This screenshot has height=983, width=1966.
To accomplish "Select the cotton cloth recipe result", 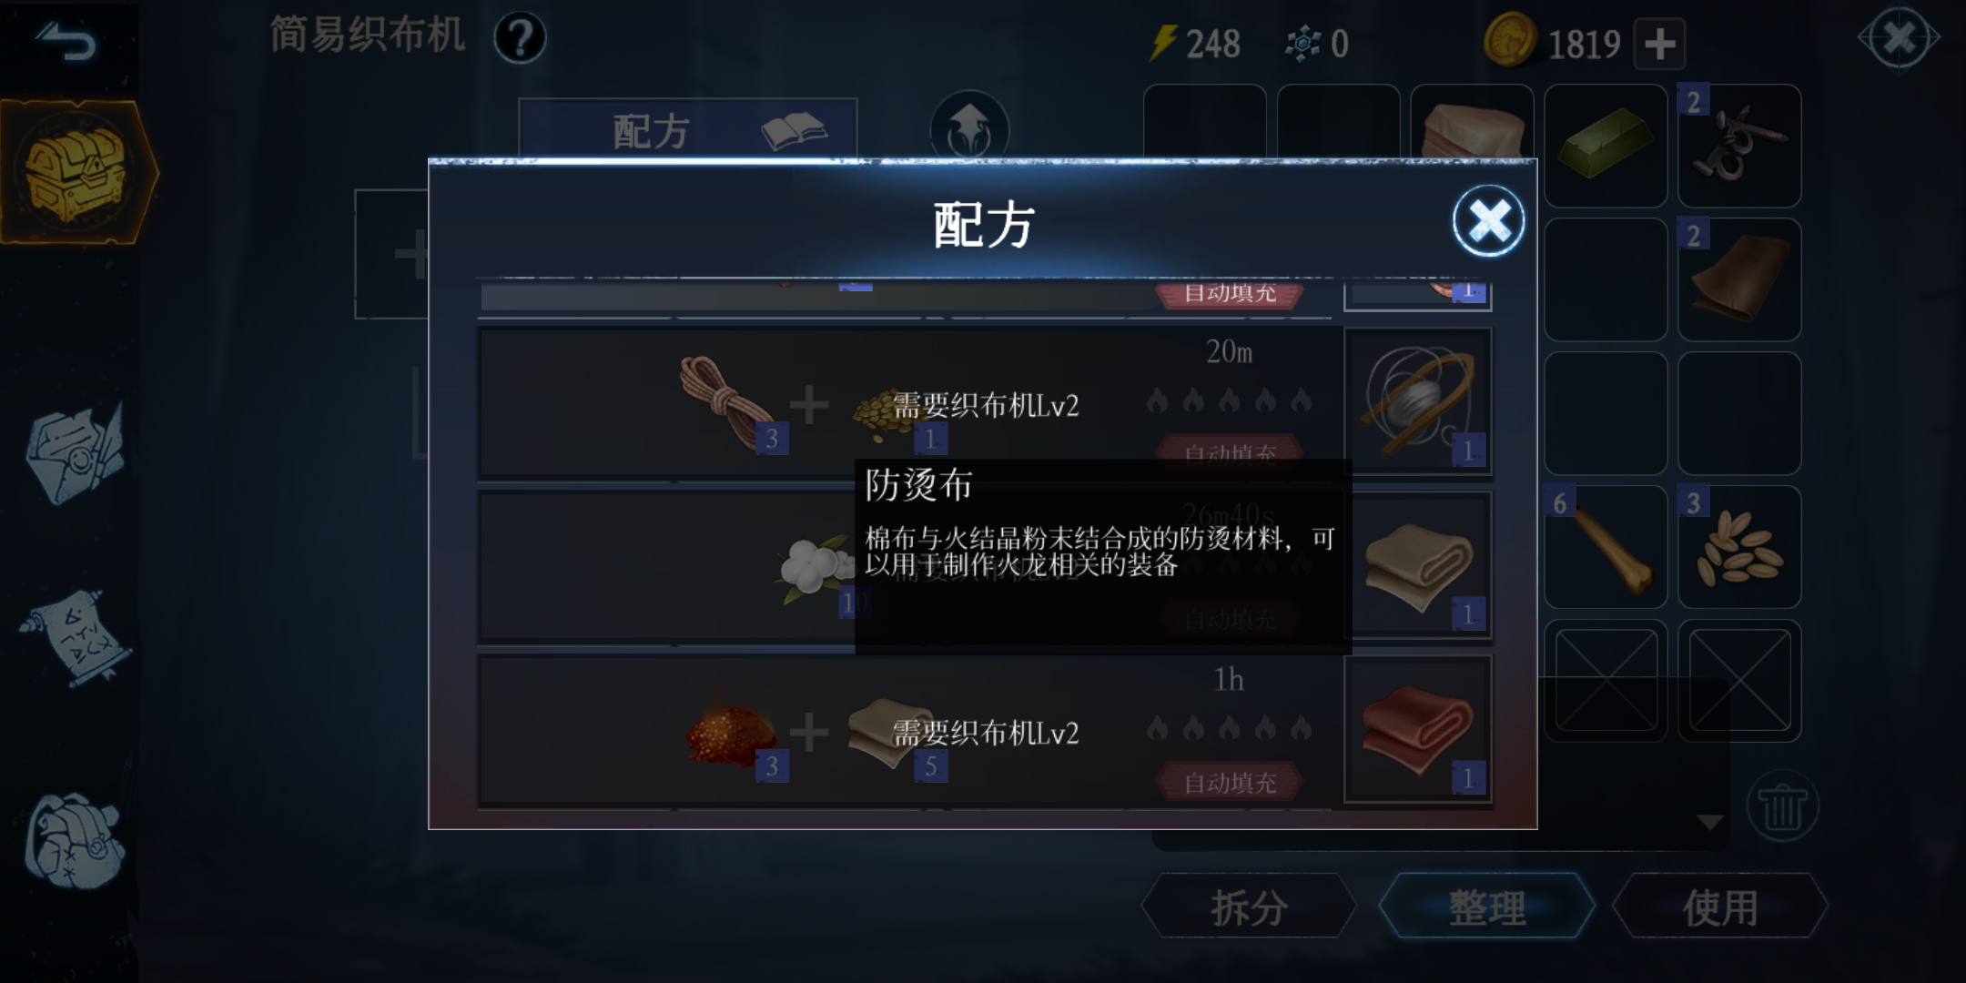I will pos(1418,565).
